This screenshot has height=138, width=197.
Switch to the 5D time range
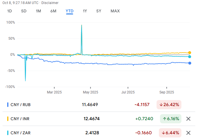pyautogui.click(x=24, y=11)
